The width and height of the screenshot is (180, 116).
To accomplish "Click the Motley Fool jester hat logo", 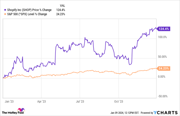I will [21, 110].
